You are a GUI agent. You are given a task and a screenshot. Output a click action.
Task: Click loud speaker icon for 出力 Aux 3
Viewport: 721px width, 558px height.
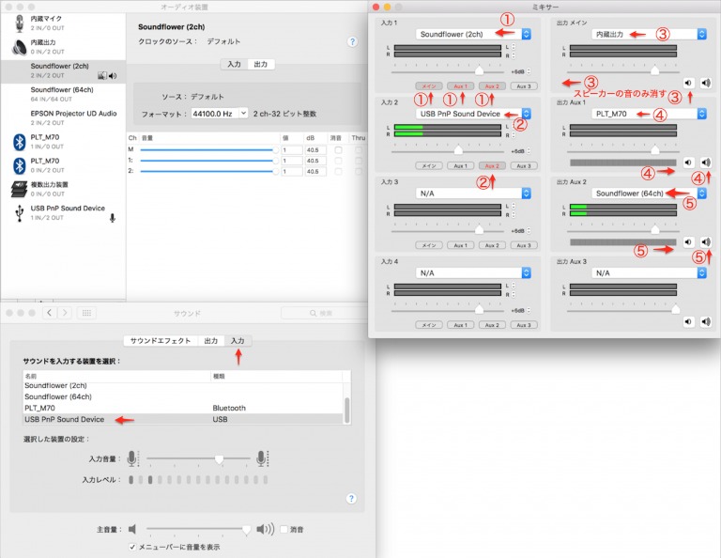tap(706, 321)
